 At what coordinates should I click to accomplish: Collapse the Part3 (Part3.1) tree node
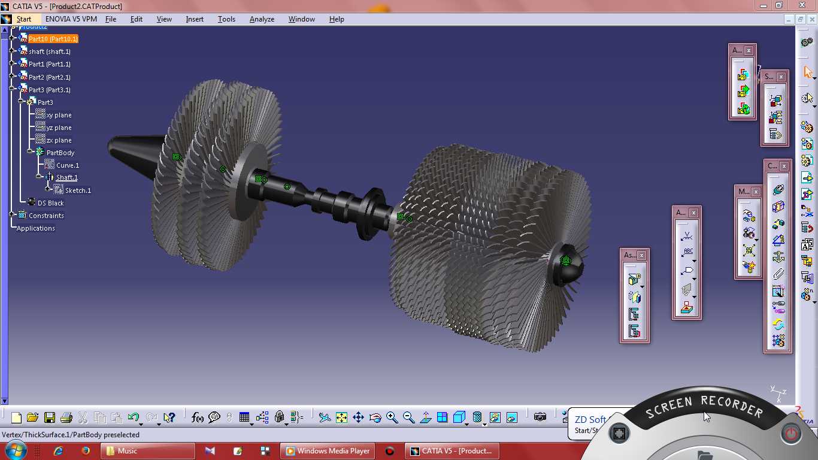click(x=13, y=89)
